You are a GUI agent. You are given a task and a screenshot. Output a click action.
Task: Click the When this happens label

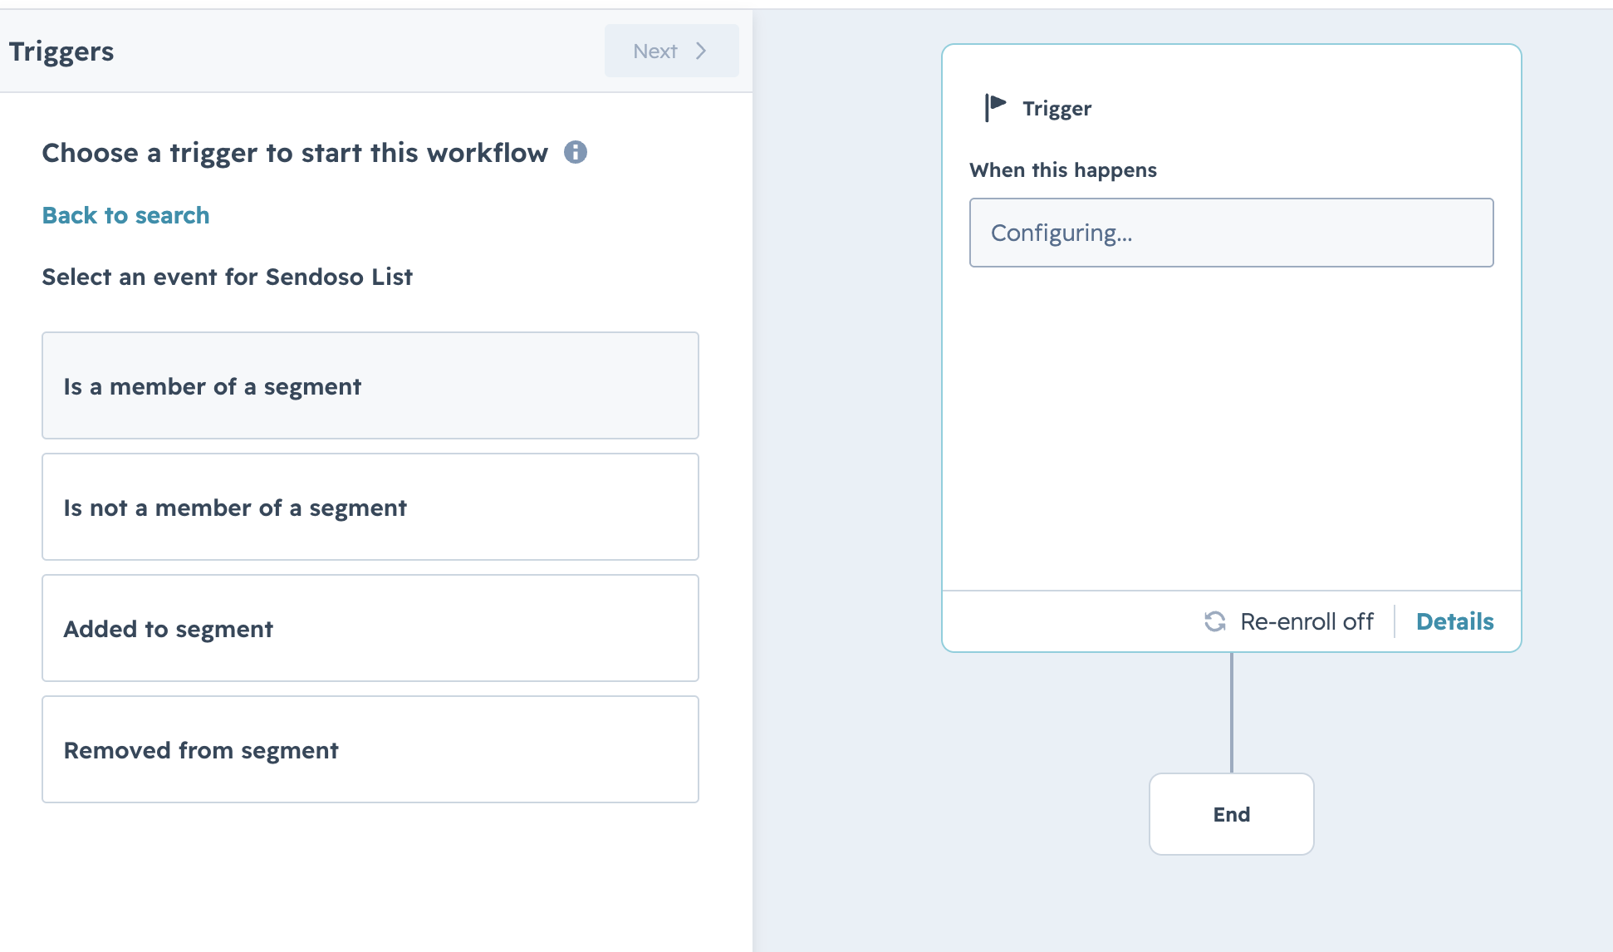coord(1063,170)
